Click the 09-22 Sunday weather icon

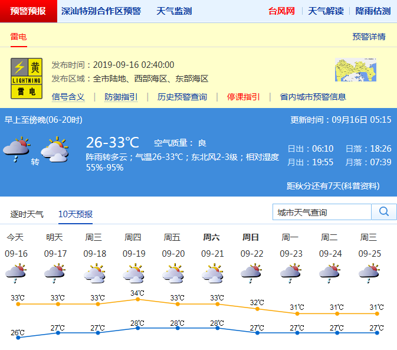(x=251, y=273)
